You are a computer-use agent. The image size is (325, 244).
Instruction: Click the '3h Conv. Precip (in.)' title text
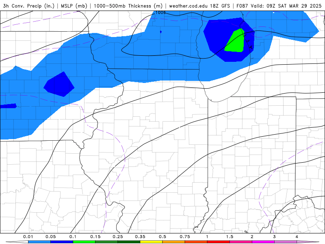[28, 6]
